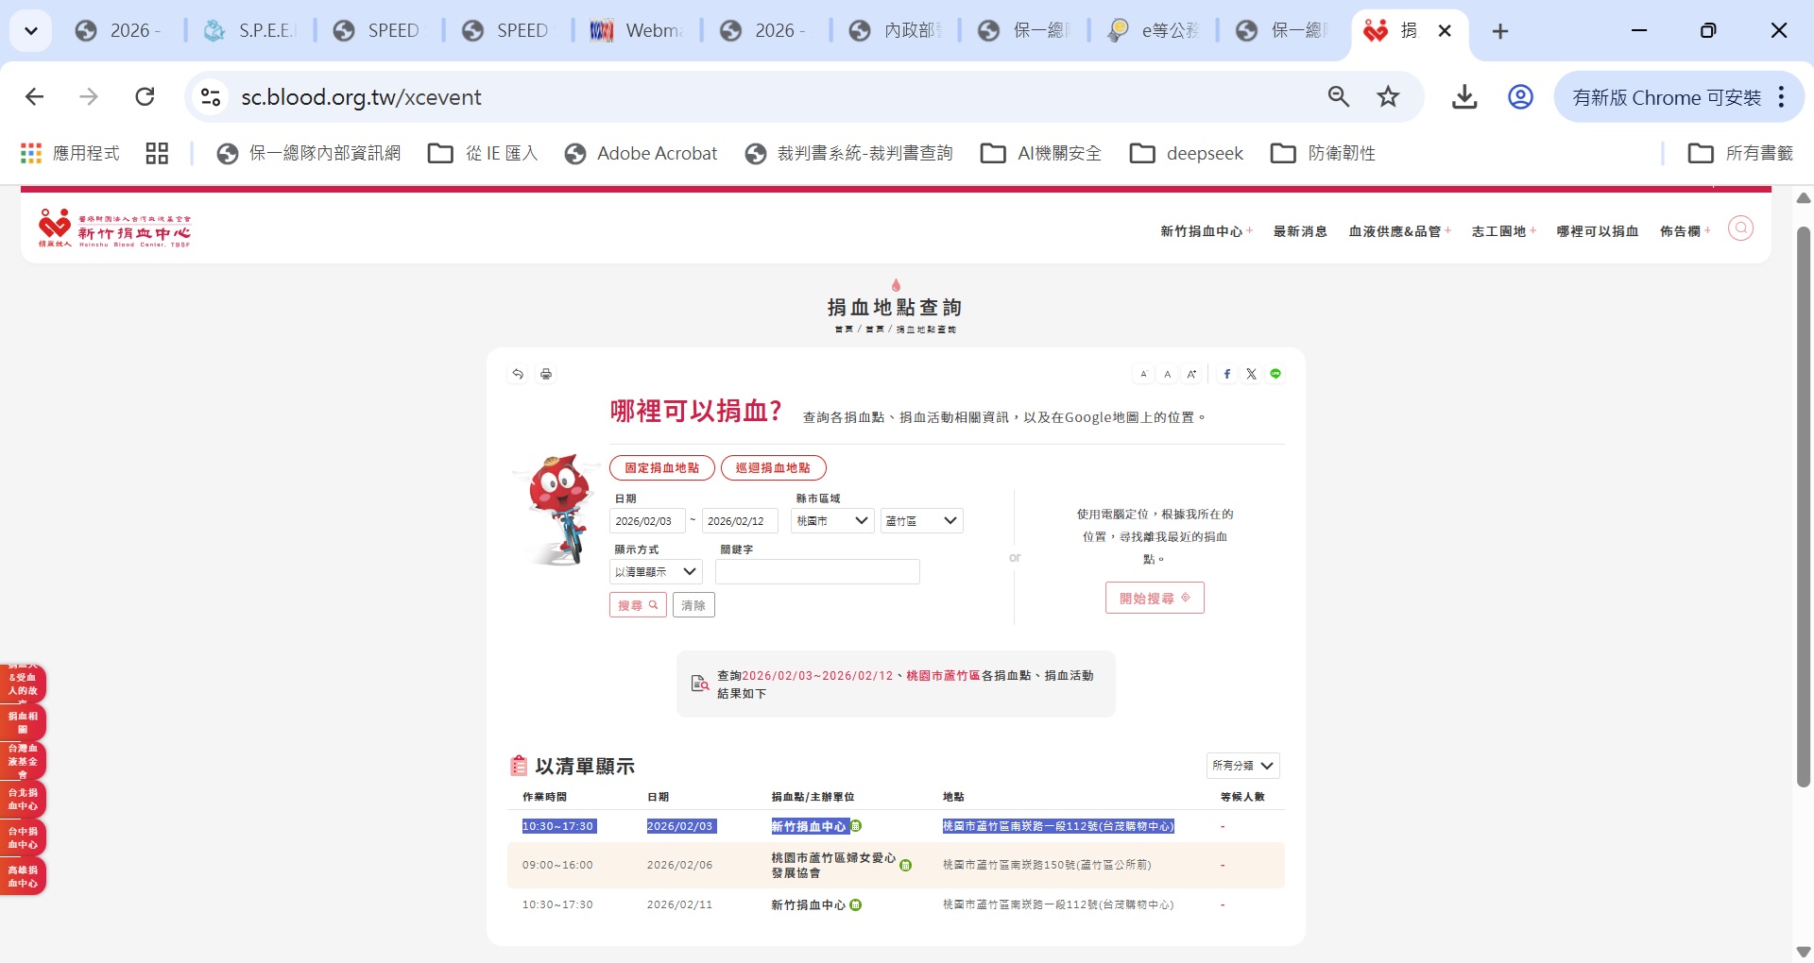Open the 最新消息 menu item

(x=1300, y=231)
